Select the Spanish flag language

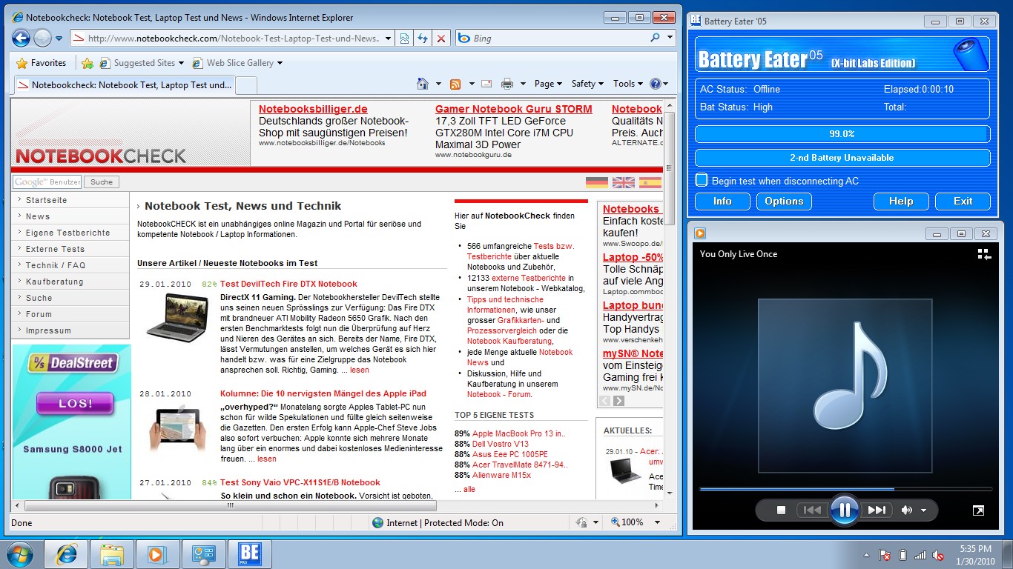650,182
